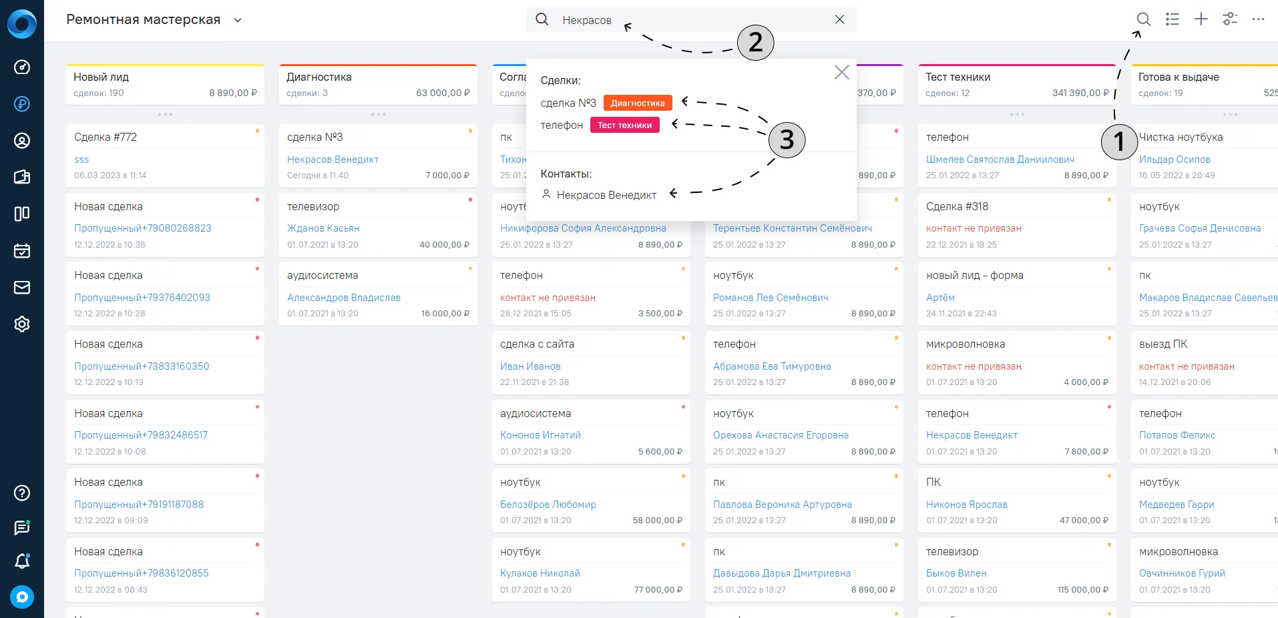Image resolution: width=1278 pixels, height=618 pixels.
Task: Open the settings gear in the sidebar
Action: [x=22, y=324]
